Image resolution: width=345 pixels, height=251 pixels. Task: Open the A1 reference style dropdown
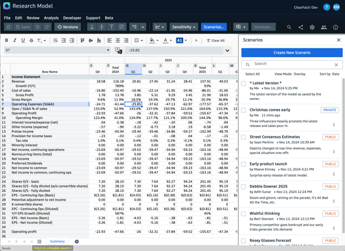pos(181,40)
